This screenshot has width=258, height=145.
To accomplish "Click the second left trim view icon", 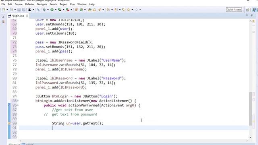I will coord(4,22).
